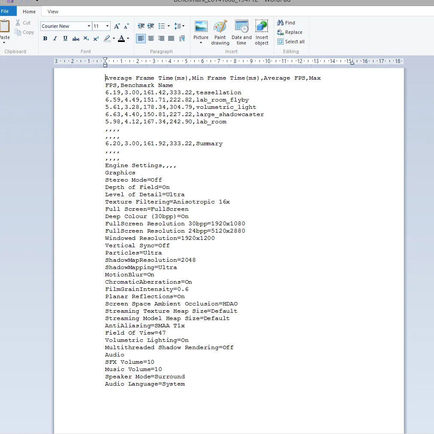Decrease paragraph indent
The image size is (434, 434).
coord(141,26)
